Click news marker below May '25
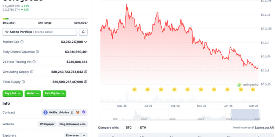The height and width of the screenshot is (137, 275). [x=134, y=90]
